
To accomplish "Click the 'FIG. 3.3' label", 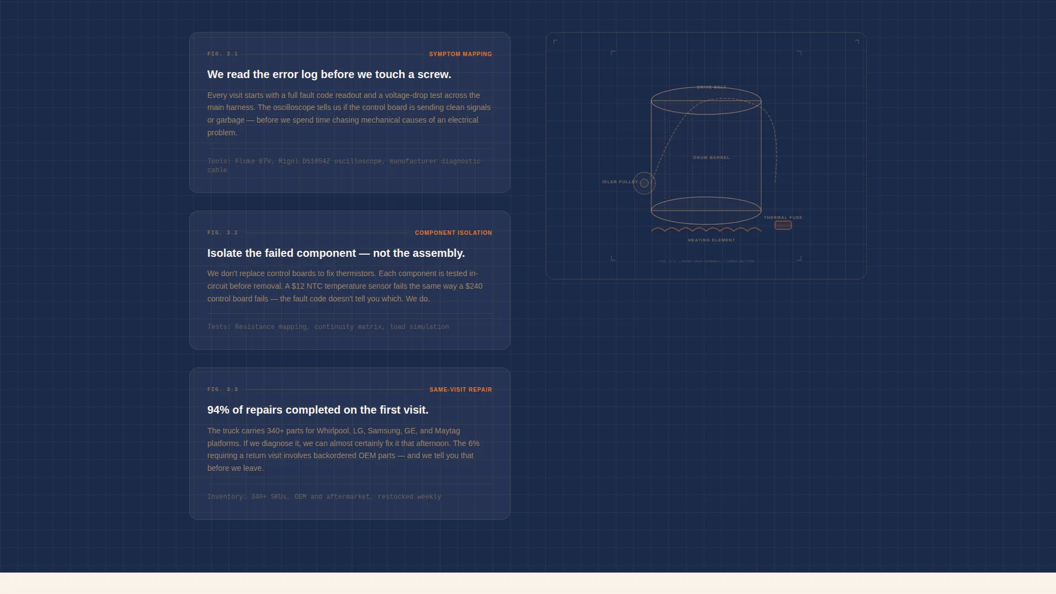I will (x=223, y=389).
